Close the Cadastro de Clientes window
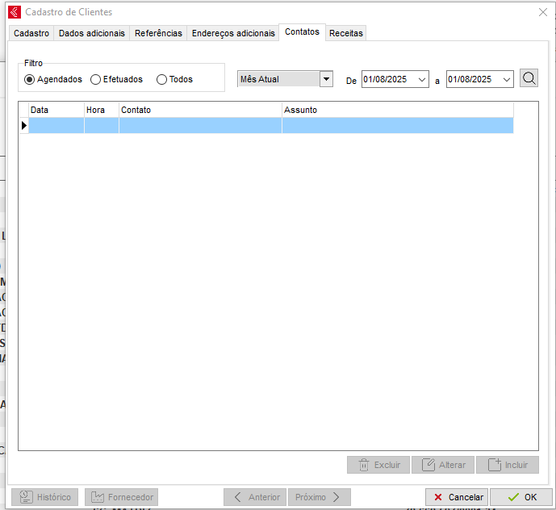The width and height of the screenshot is (556, 510). 542,12
